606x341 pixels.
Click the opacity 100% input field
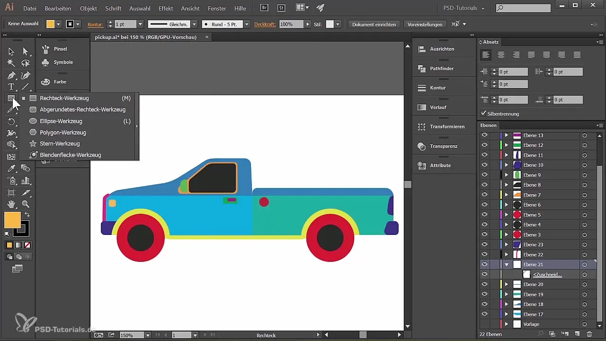click(291, 24)
